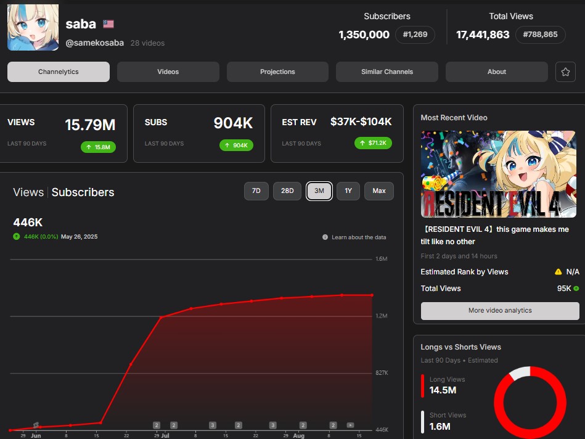Click the 1.6M Short Views value

point(440,426)
